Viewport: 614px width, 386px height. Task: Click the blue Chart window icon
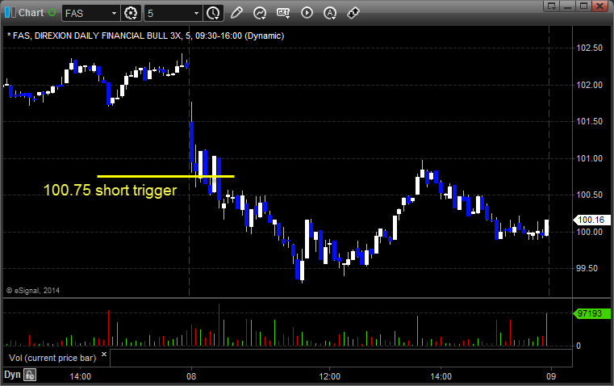(10, 13)
